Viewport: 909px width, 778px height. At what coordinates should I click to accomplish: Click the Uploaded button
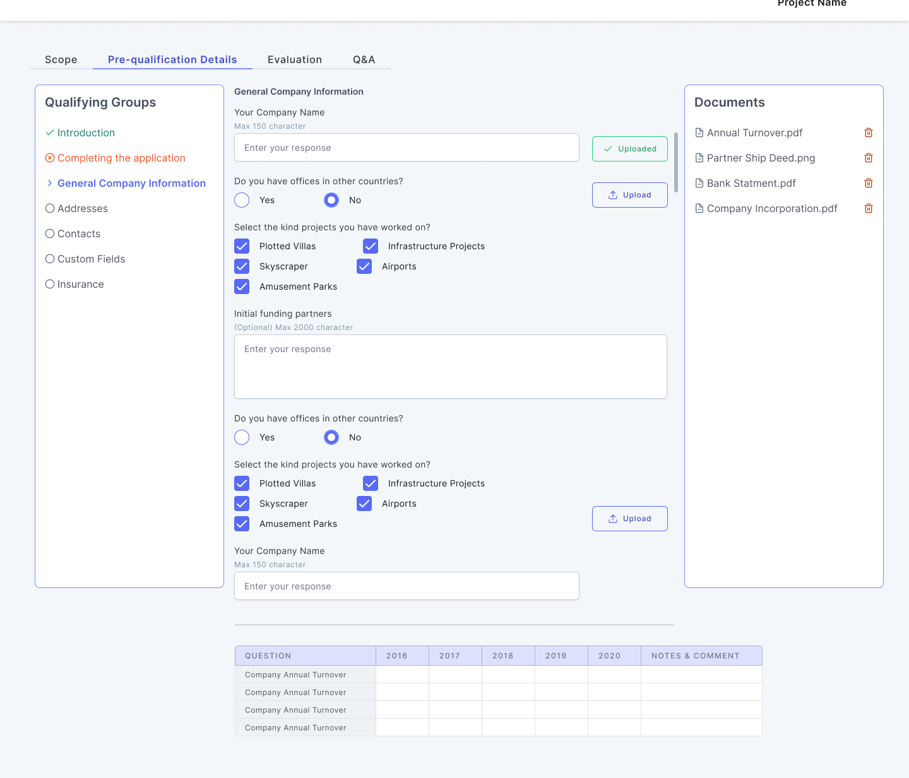pyautogui.click(x=629, y=149)
